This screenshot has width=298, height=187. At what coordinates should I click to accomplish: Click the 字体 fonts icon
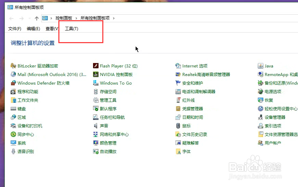pyautogui.click(x=178, y=151)
